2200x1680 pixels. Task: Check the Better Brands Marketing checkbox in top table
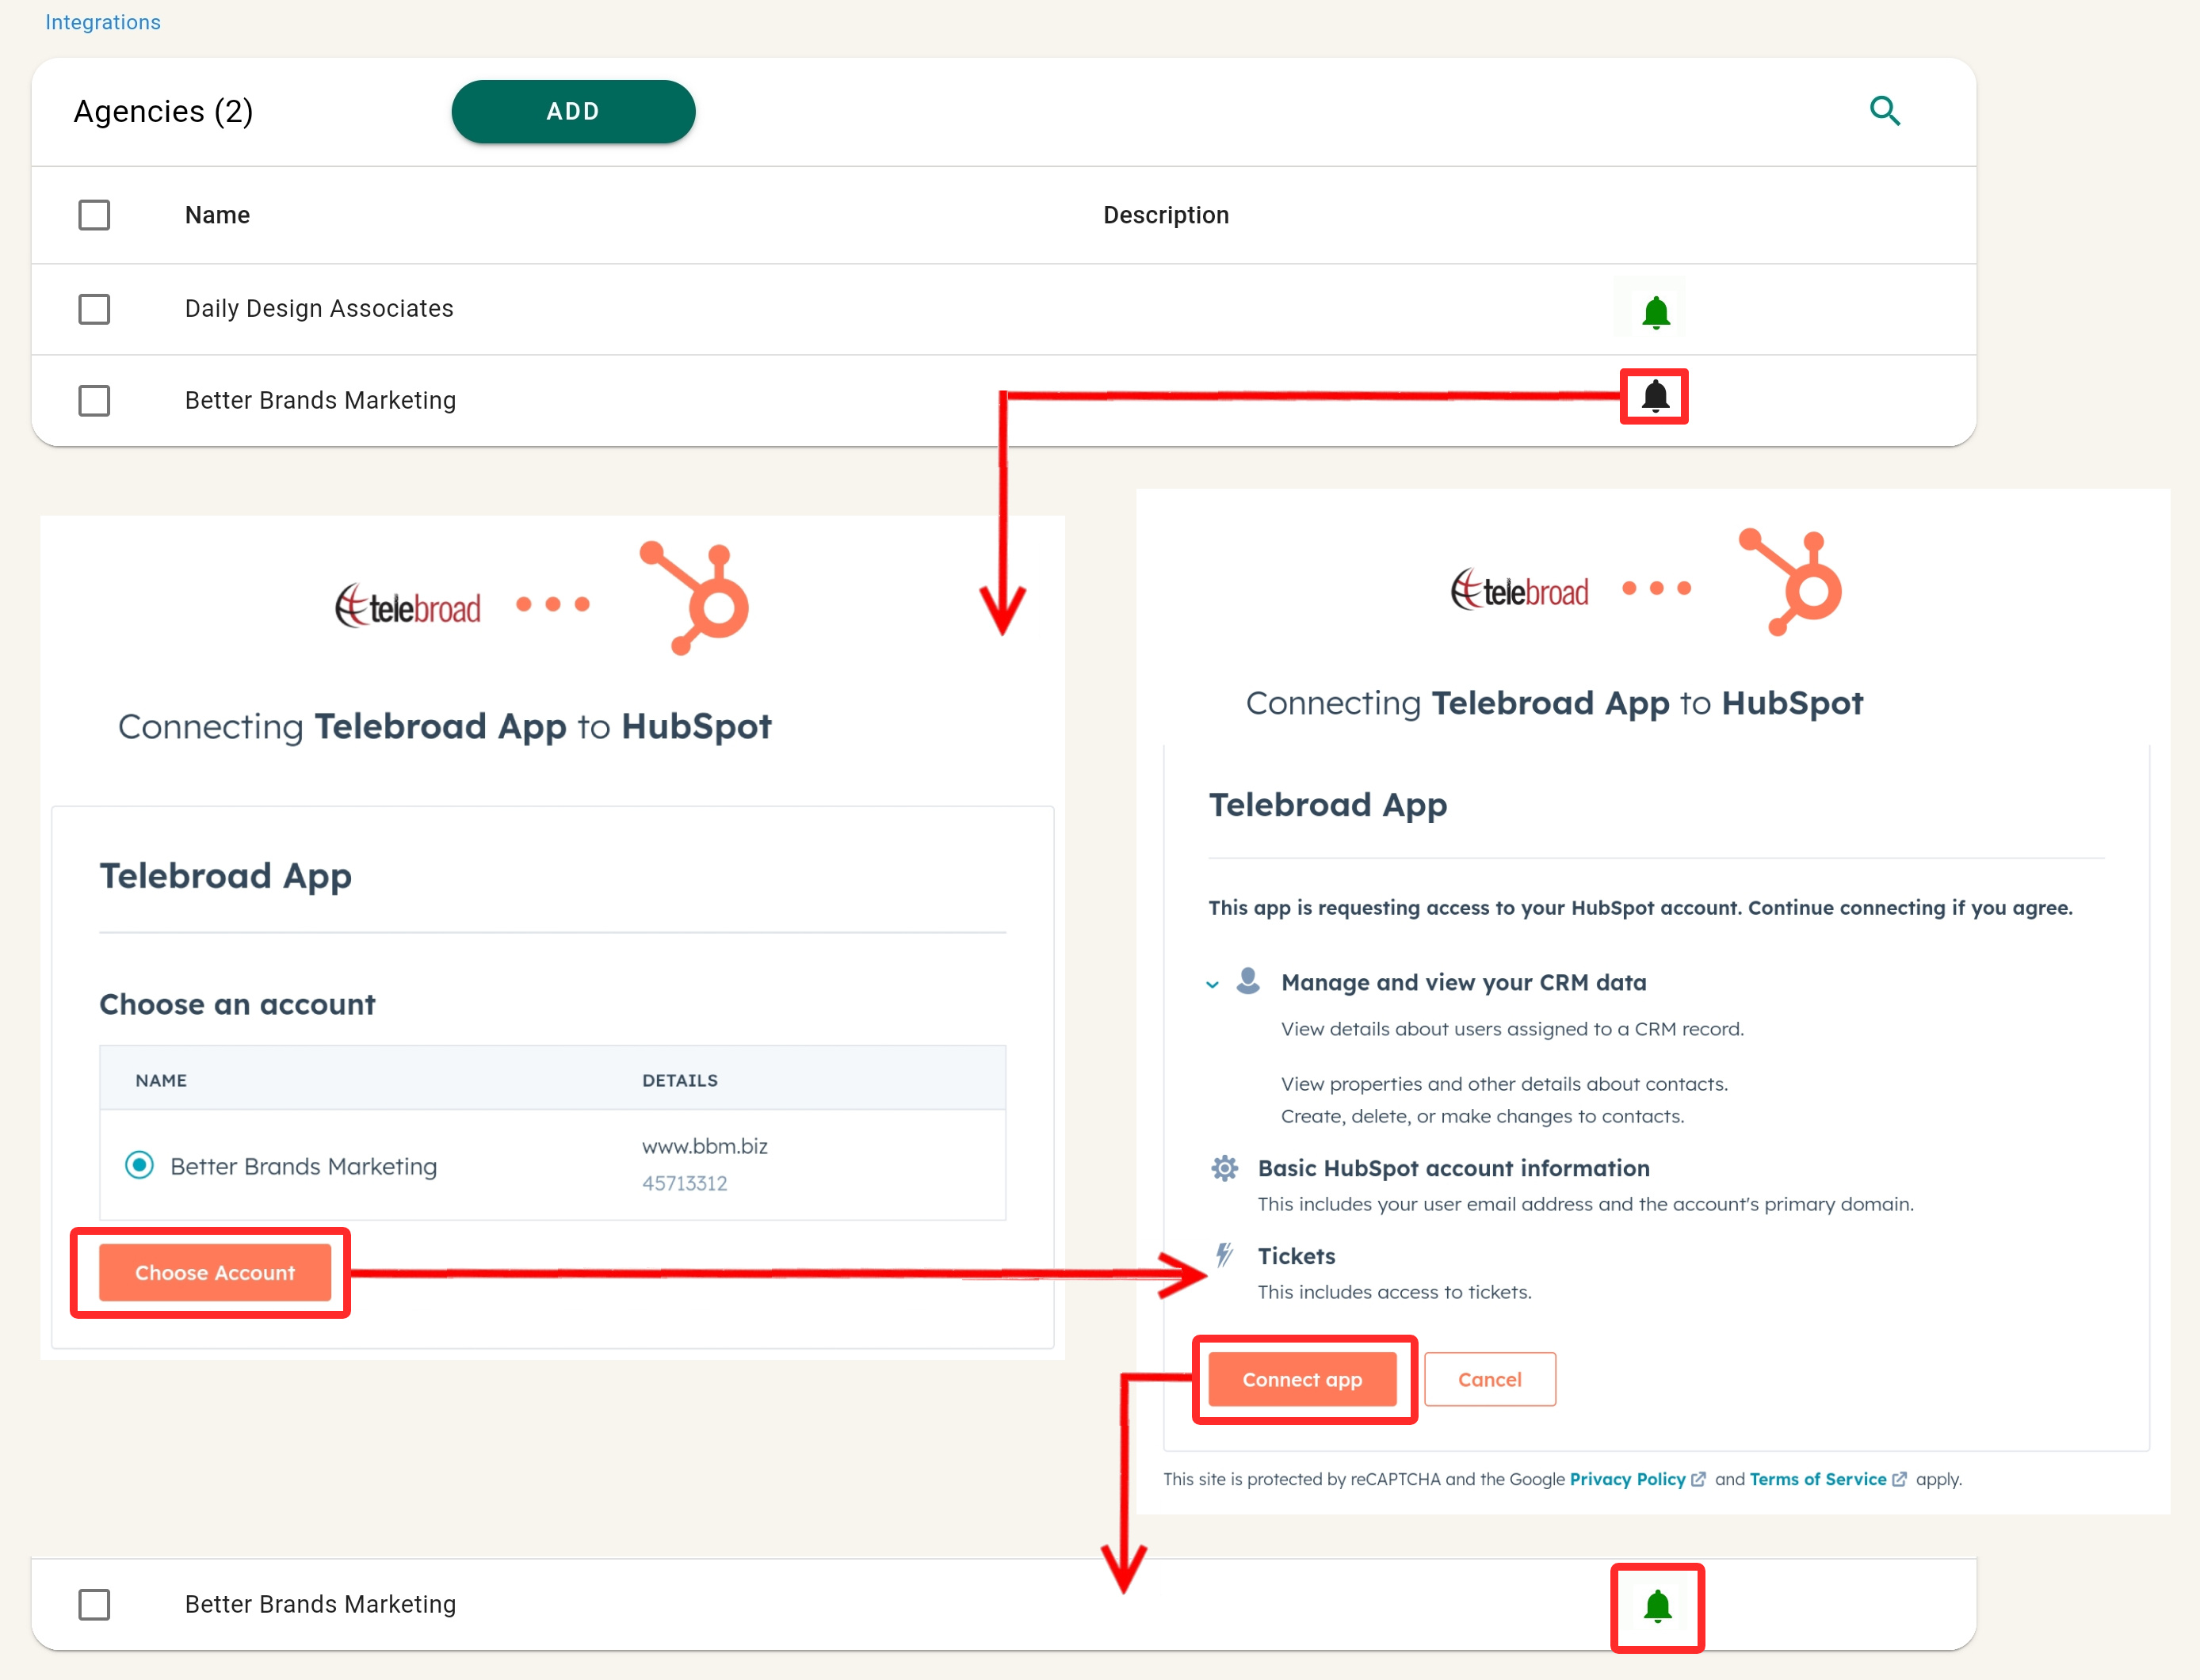[x=94, y=401]
